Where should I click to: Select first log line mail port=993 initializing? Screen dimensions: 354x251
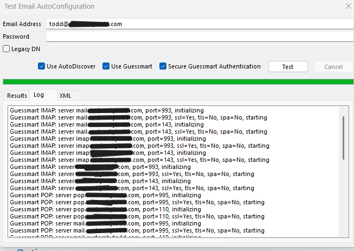[x=107, y=110]
